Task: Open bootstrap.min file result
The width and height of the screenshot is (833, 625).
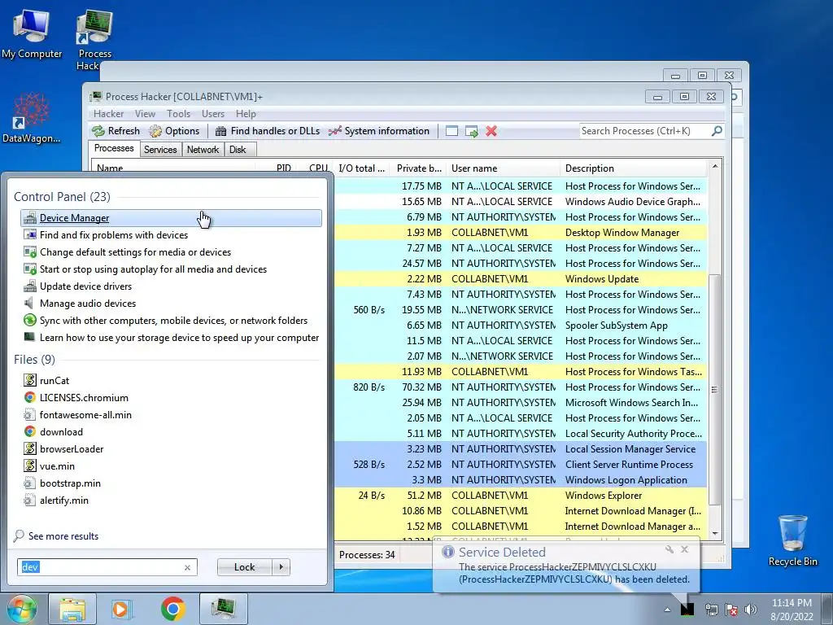Action: 70,483
